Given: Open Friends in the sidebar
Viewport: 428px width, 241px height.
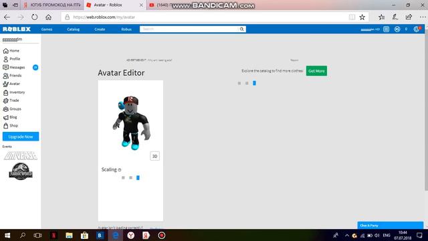Looking at the screenshot, I should 12,76.
